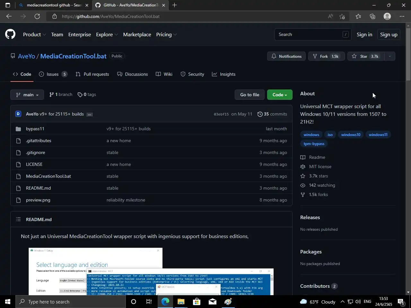The width and height of the screenshot is (411, 308).
Task: Open the Security tab
Action: (x=192, y=74)
